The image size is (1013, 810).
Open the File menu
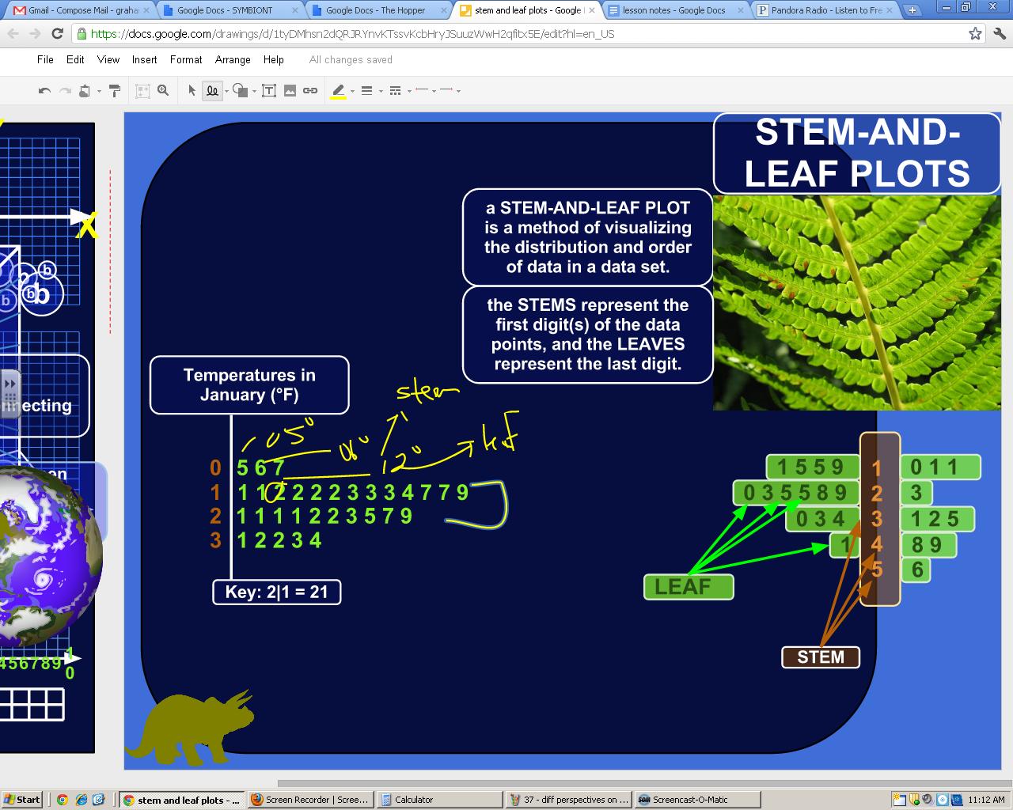[x=45, y=59]
